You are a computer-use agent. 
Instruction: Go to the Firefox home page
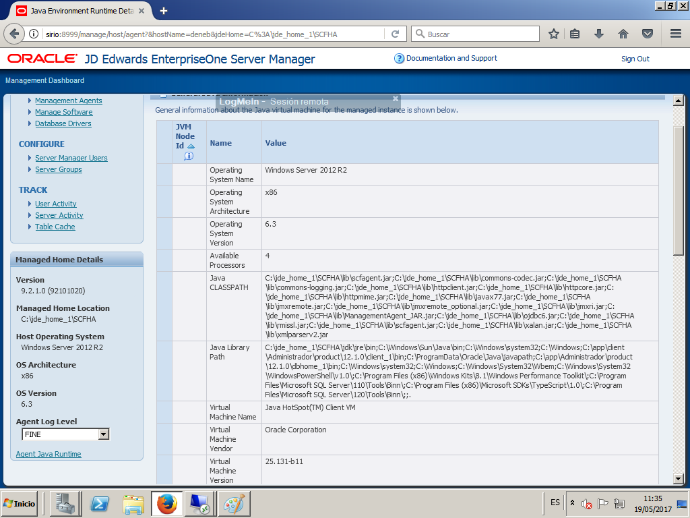point(623,34)
